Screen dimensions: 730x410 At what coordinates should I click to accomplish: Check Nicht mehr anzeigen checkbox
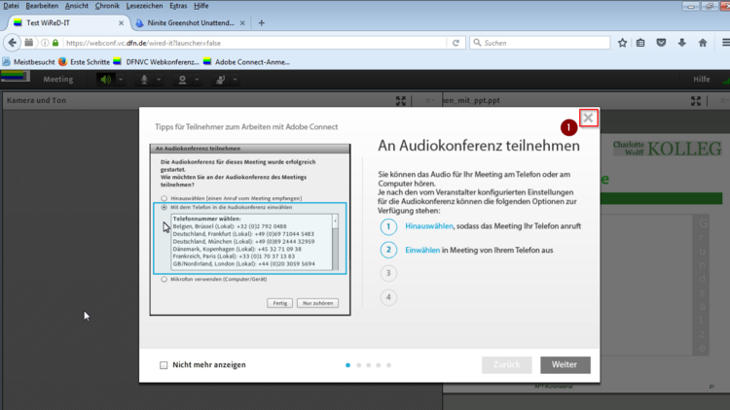pyautogui.click(x=164, y=365)
